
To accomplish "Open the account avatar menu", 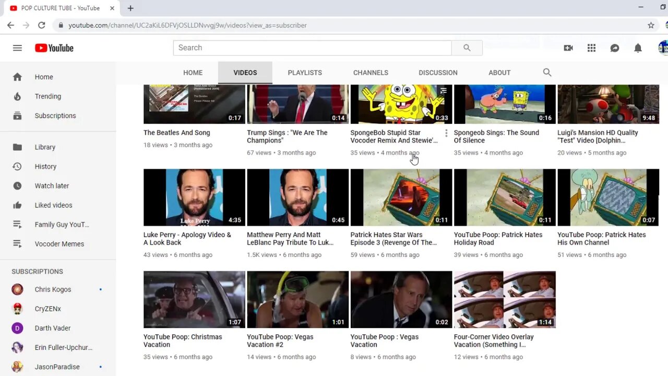I will (x=663, y=48).
